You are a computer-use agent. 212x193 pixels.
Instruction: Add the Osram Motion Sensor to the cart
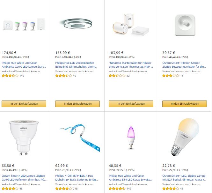click(x=185, y=104)
